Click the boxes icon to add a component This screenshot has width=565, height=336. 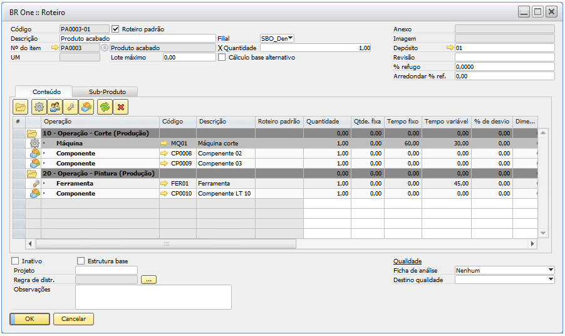(x=86, y=107)
